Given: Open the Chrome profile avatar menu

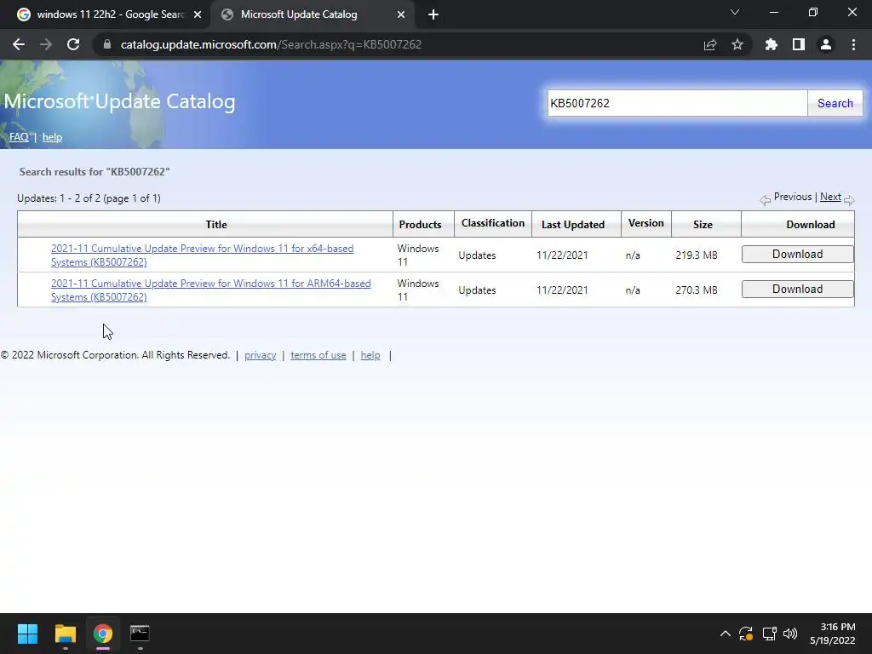Looking at the screenshot, I should 826,44.
